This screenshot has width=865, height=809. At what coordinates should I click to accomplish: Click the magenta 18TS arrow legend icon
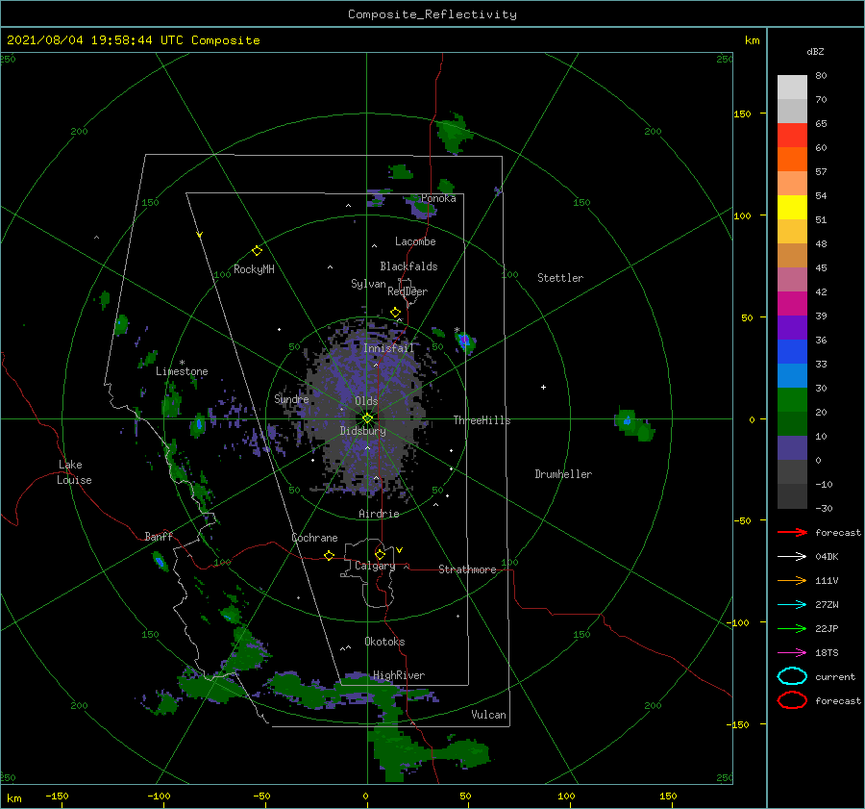point(792,653)
